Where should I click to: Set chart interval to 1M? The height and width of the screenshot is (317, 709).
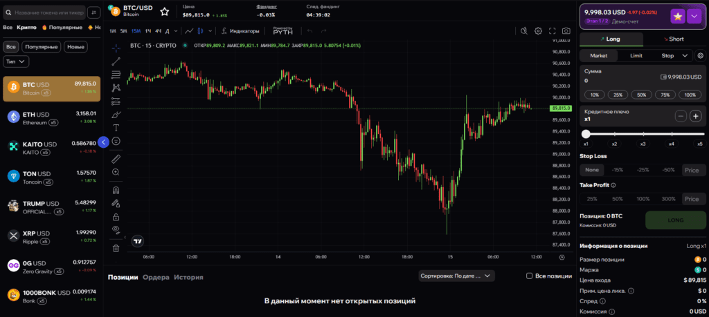tap(113, 31)
